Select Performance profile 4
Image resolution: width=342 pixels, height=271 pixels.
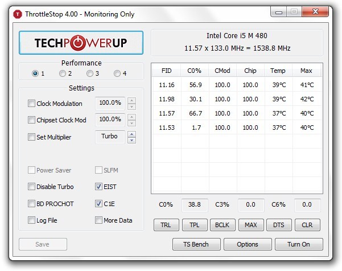(x=117, y=73)
